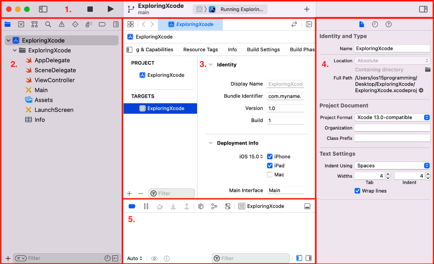Switch to the Build Phases tab
434x264 pixels.
point(302,50)
